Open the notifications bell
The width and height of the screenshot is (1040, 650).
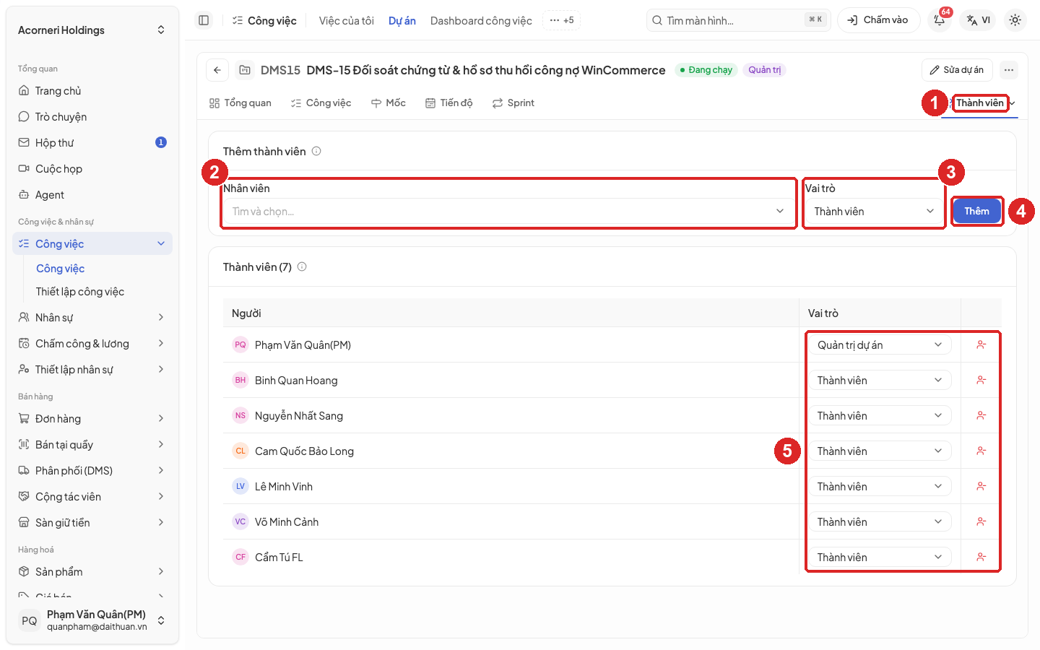pos(940,20)
